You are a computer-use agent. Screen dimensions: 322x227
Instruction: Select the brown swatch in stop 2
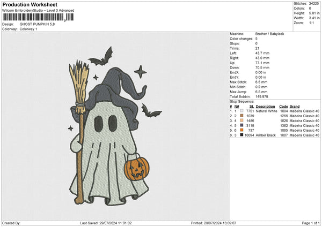click(x=242, y=116)
